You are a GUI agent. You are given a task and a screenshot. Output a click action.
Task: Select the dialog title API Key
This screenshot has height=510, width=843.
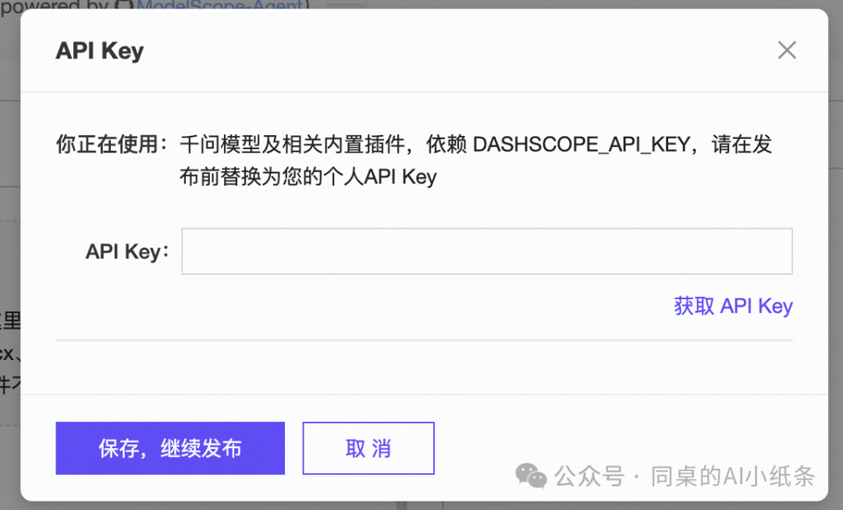click(x=100, y=51)
